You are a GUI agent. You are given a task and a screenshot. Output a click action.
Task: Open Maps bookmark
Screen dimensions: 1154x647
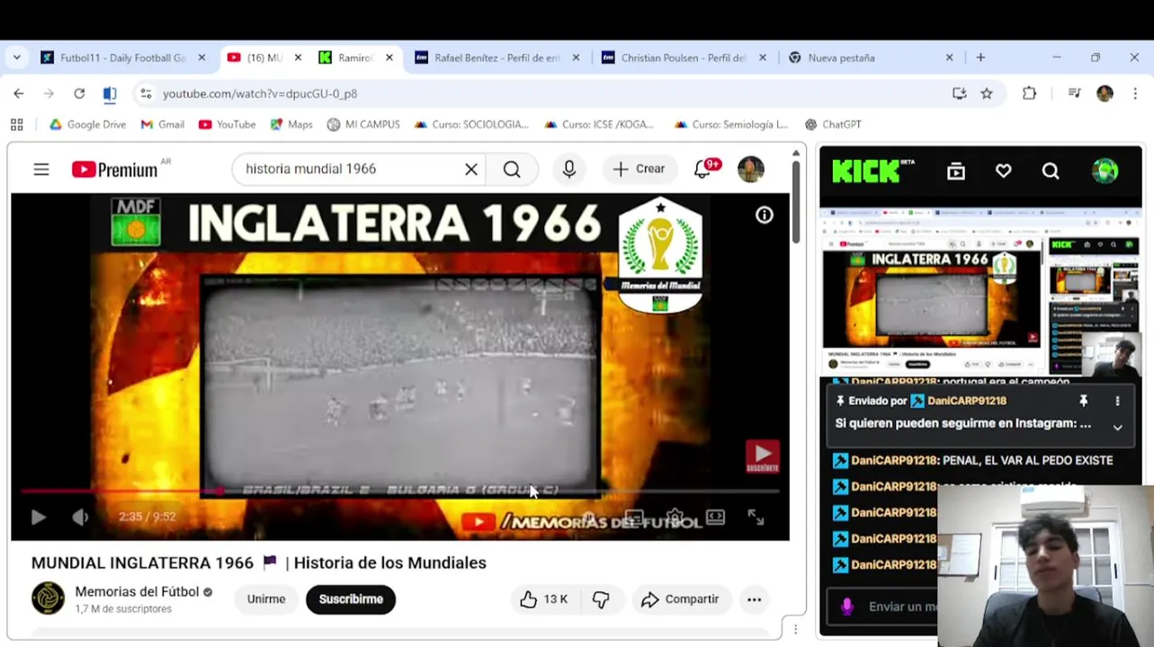(291, 125)
